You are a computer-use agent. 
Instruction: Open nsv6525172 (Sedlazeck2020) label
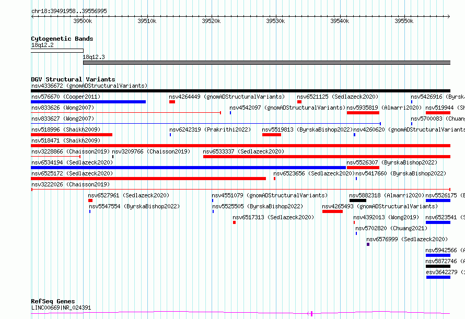[72, 173]
